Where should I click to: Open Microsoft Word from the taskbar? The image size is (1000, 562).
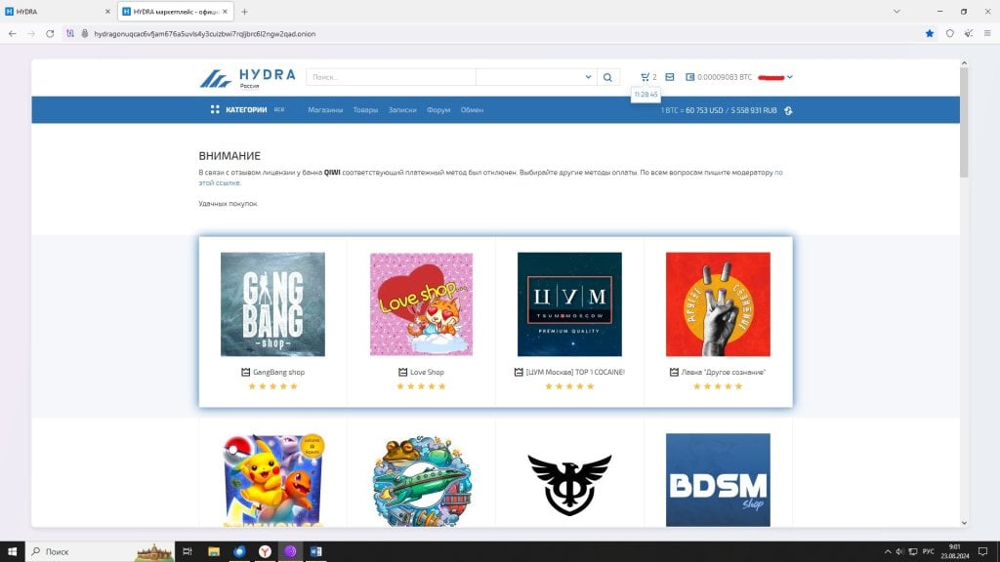tap(315, 552)
